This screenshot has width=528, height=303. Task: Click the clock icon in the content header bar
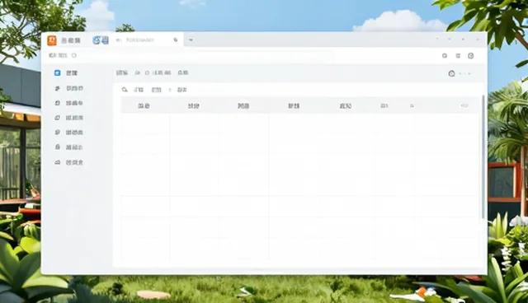[x=451, y=73]
